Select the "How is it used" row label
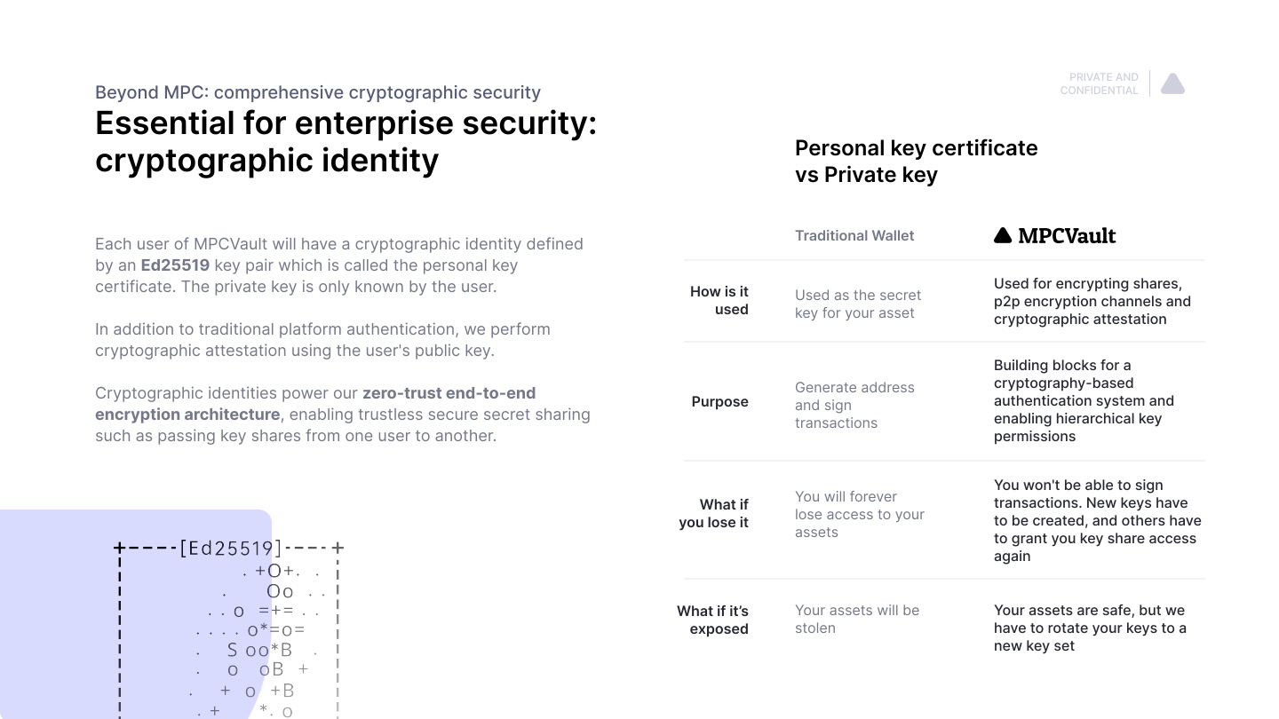Image resolution: width=1279 pixels, height=719 pixels. pyautogui.click(x=719, y=300)
